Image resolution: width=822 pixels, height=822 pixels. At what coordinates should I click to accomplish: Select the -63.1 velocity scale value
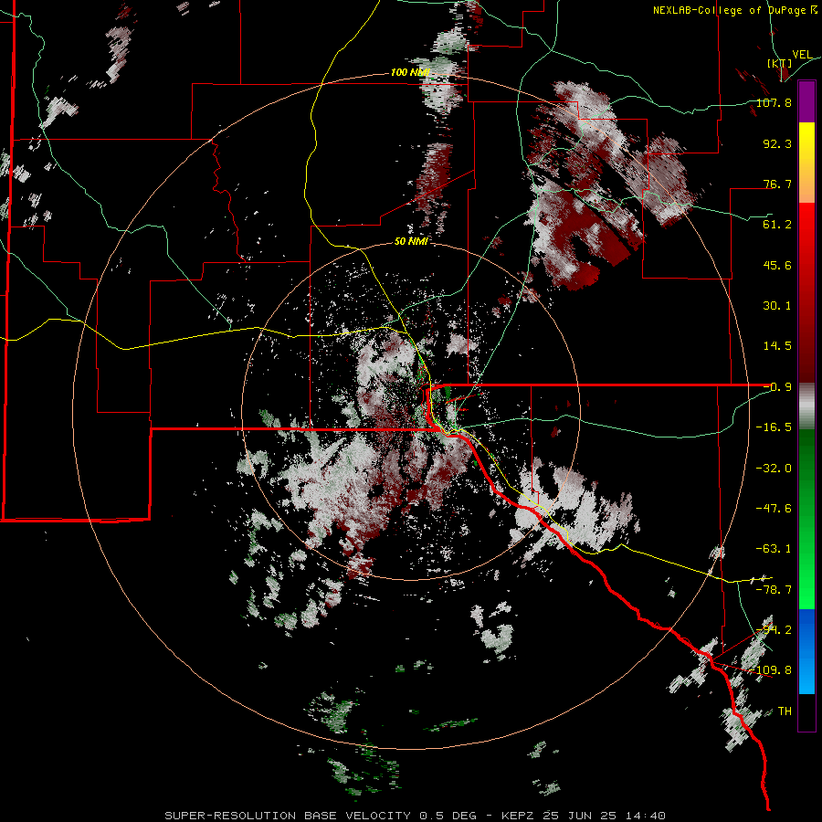(774, 549)
